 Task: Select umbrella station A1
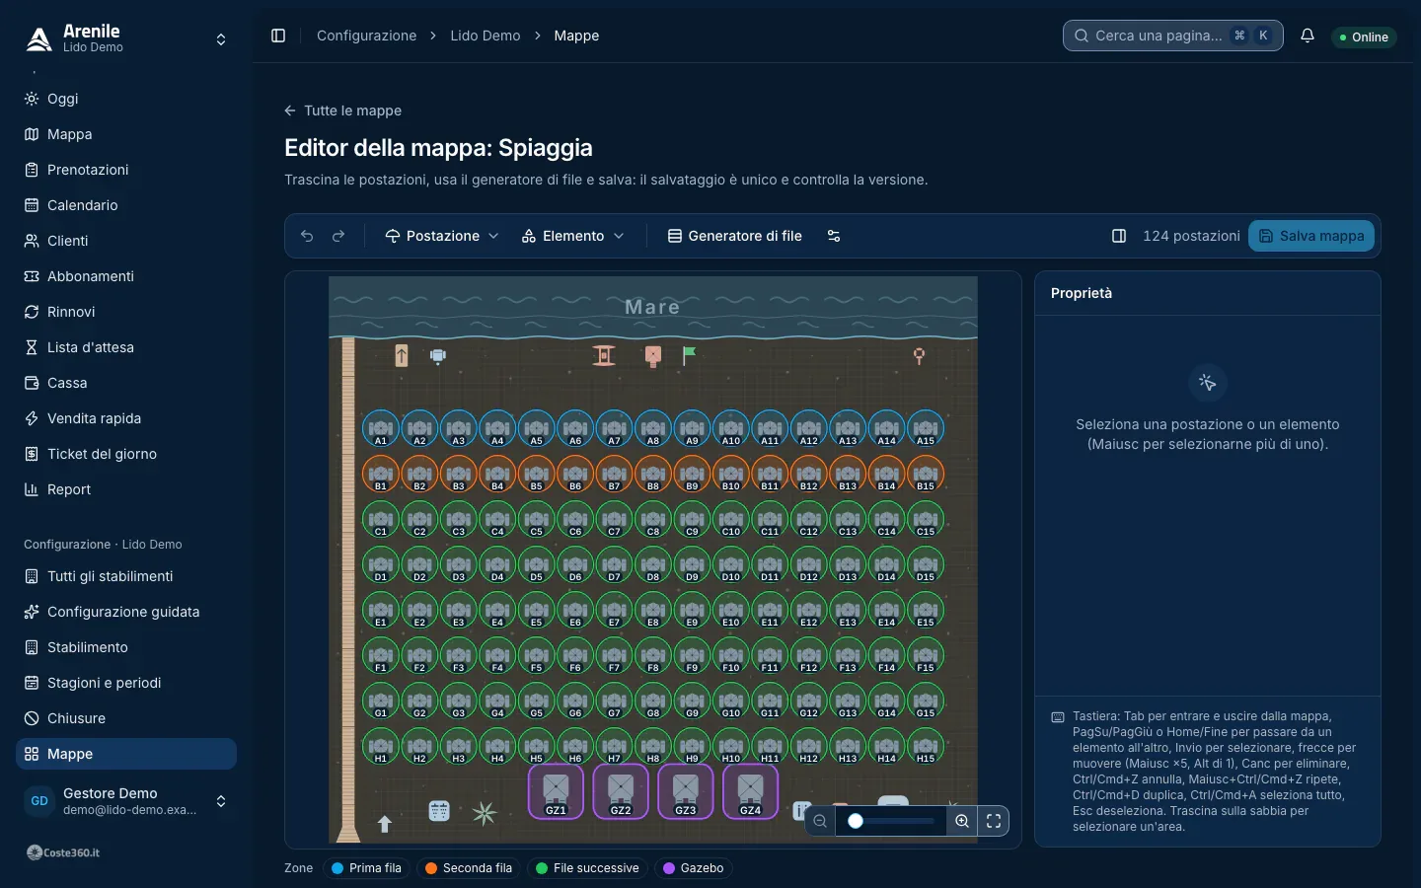coord(381,428)
